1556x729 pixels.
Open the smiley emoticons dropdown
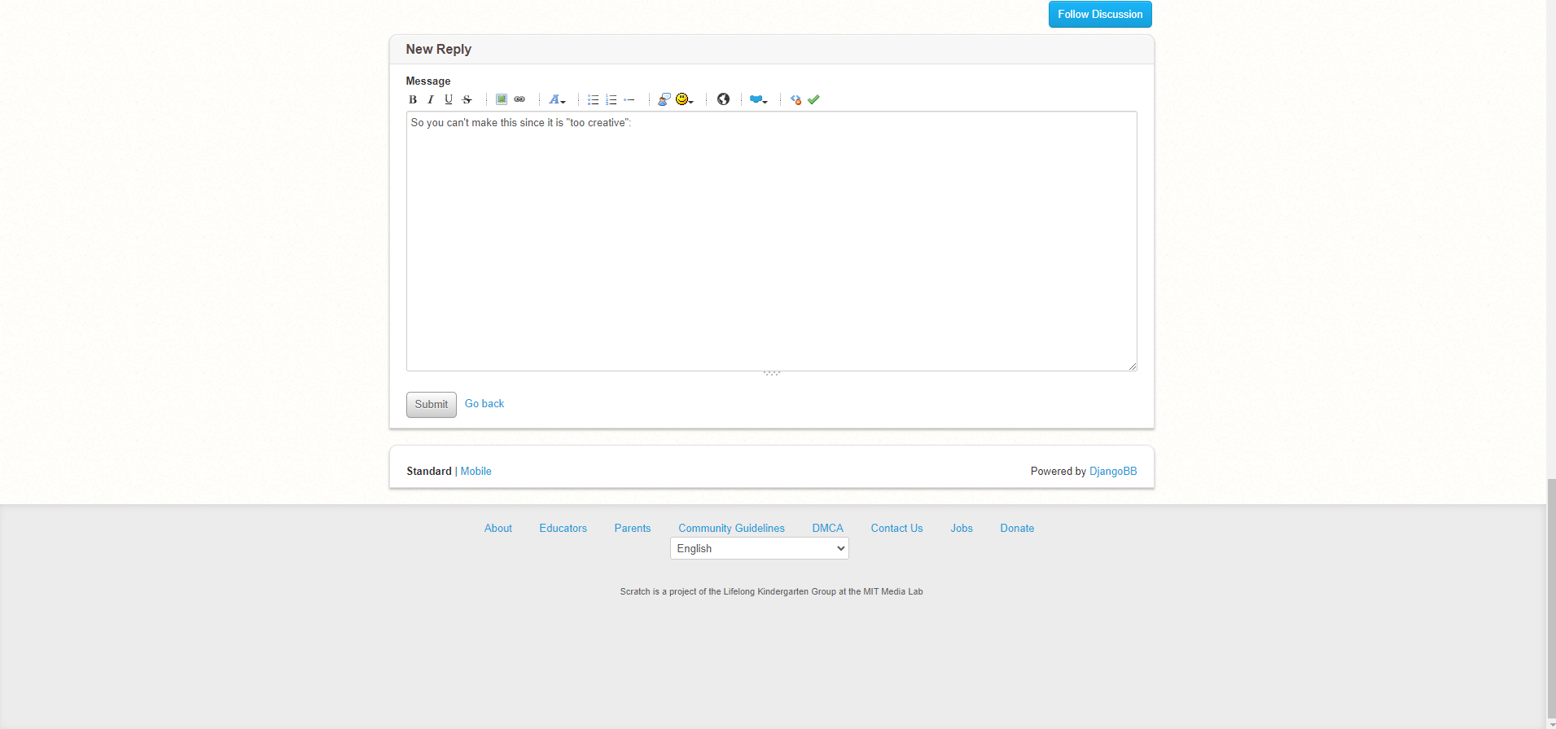pos(684,99)
